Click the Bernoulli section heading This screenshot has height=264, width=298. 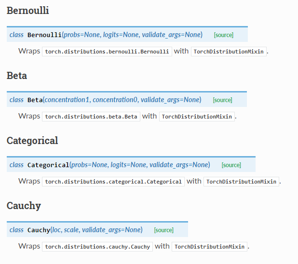point(28,11)
